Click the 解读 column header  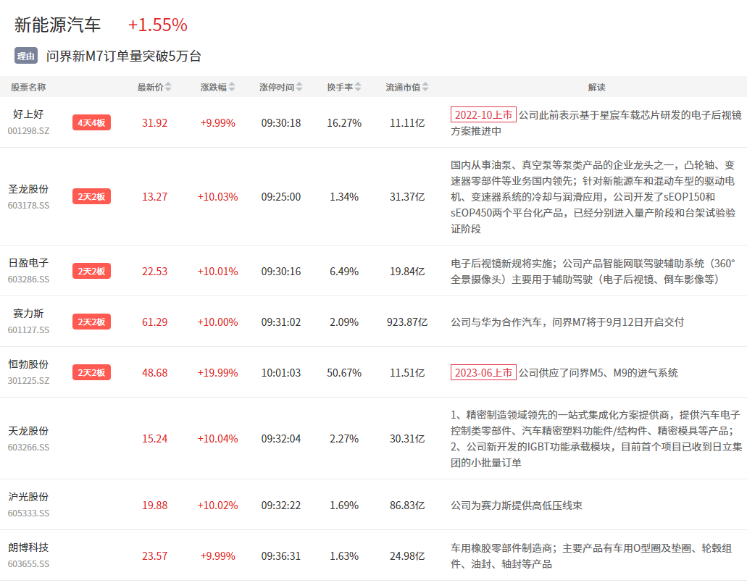tap(596, 87)
